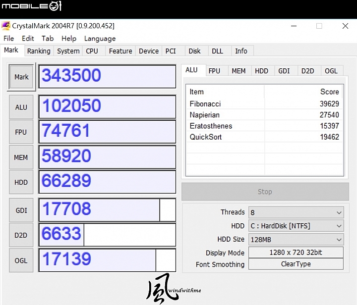Screen dimensions: 357x305
Task: Run the OGL benchmark button
Action: tap(21, 260)
